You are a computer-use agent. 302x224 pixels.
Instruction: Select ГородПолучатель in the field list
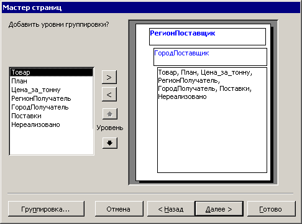click(x=52, y=107)
